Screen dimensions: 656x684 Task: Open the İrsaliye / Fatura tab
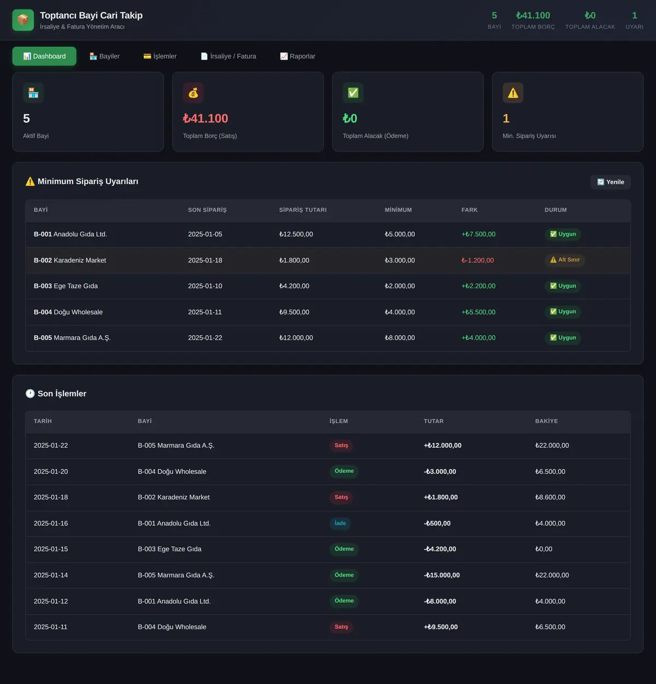229,56
